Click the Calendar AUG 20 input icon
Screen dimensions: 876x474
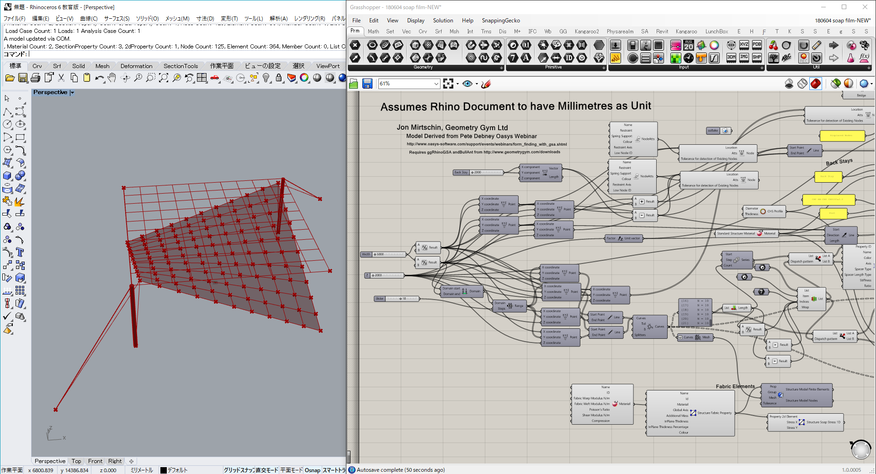(689, 45)
